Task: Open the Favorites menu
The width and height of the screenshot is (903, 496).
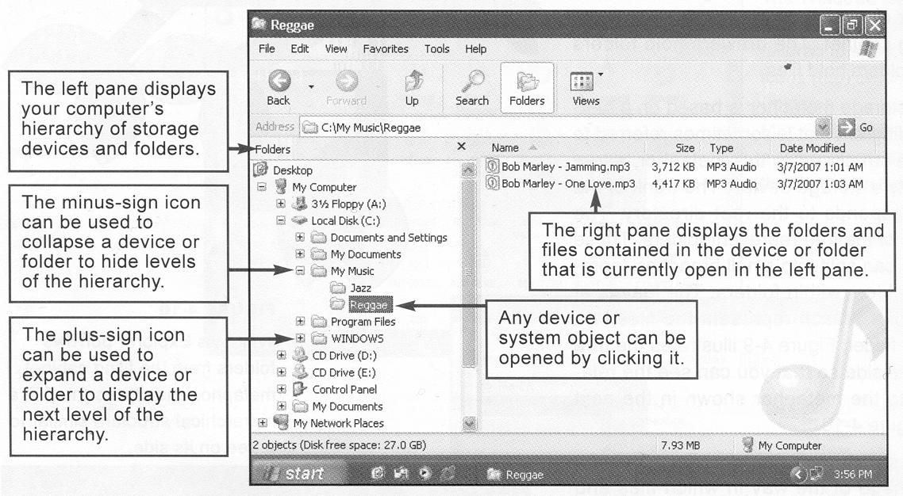Action: [x=386, y=49]
